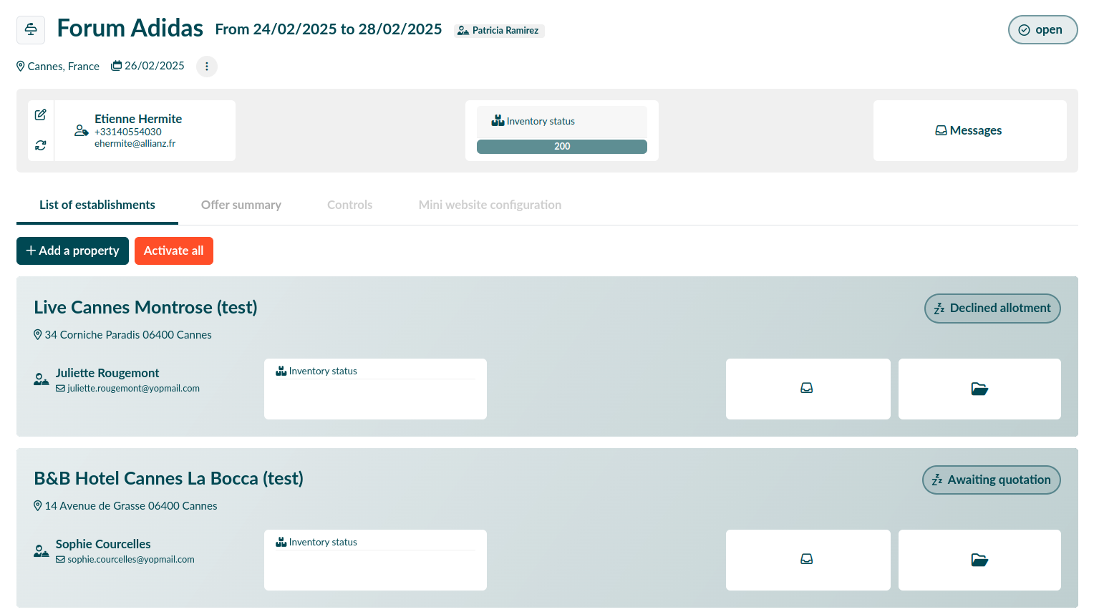Click the envelope icon beside Sophie's email
Viewport: 1094px width, 612px height.
tap(60, 560)
